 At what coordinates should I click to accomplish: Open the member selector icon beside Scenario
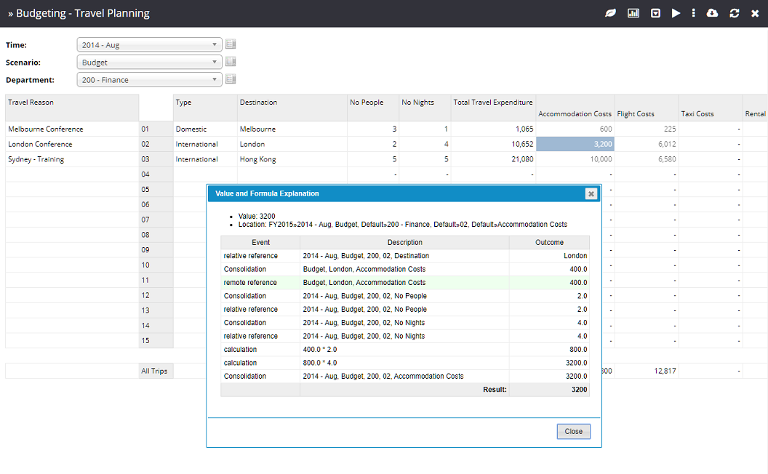(x=231, y=62)
